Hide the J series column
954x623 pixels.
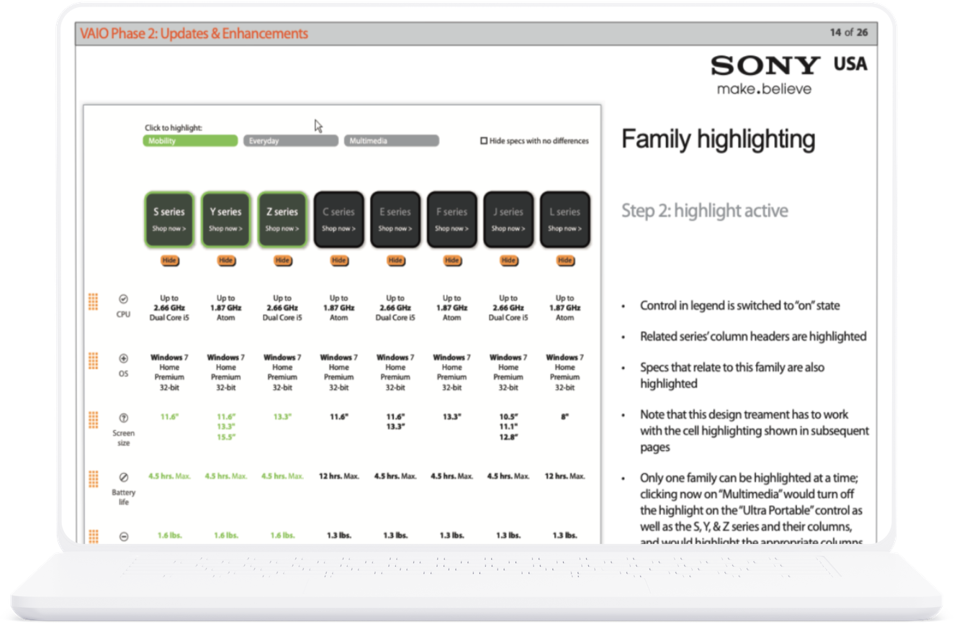click(x=508, y=260)
